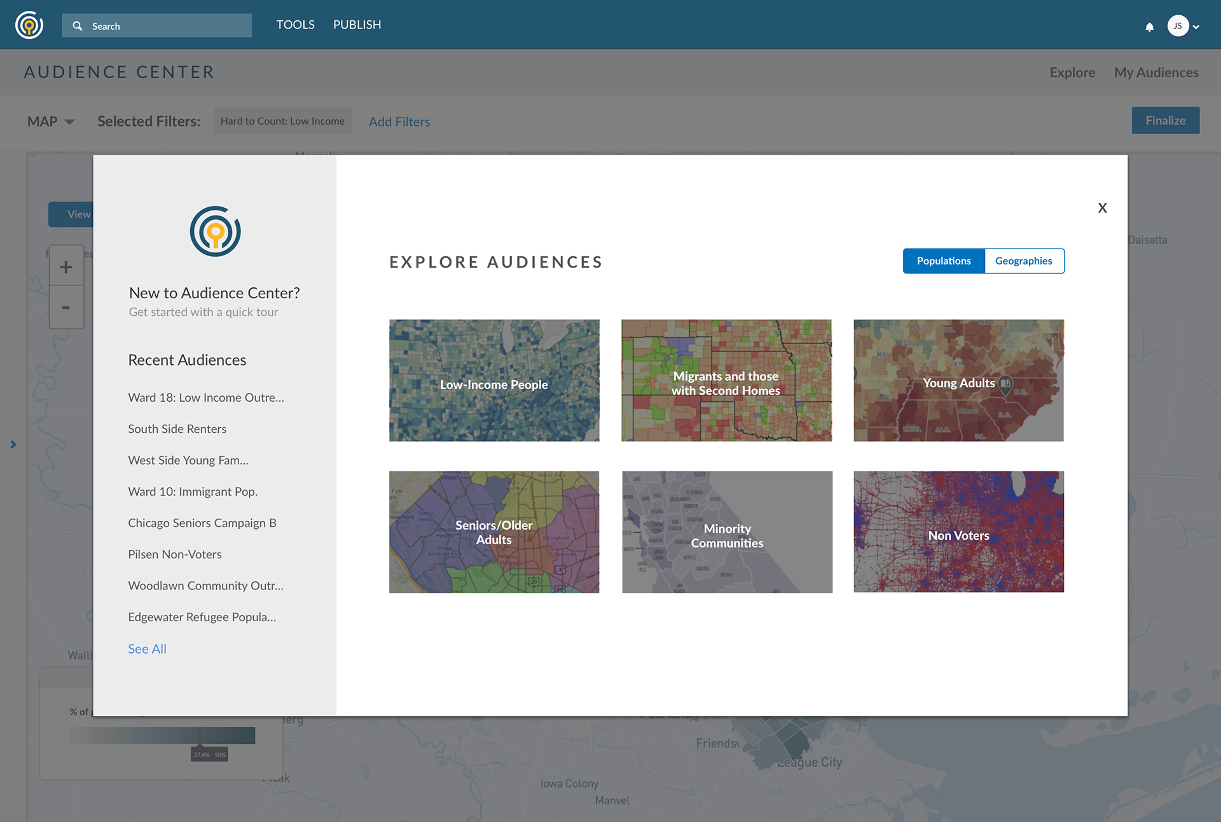
Task: Open the MAP view dropdown
Action: pos(51,121)
